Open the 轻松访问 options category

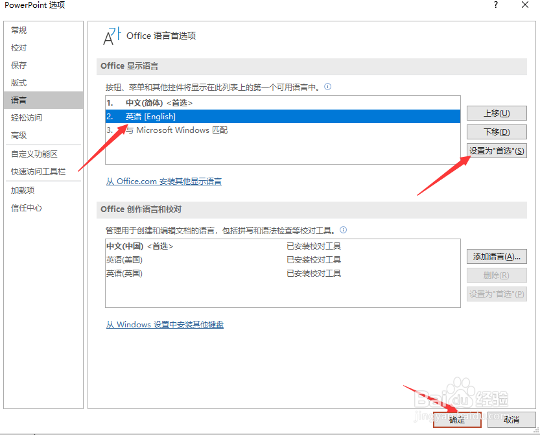(43, 118)
